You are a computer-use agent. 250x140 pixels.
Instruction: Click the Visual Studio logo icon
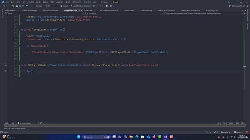click(3, 2)
